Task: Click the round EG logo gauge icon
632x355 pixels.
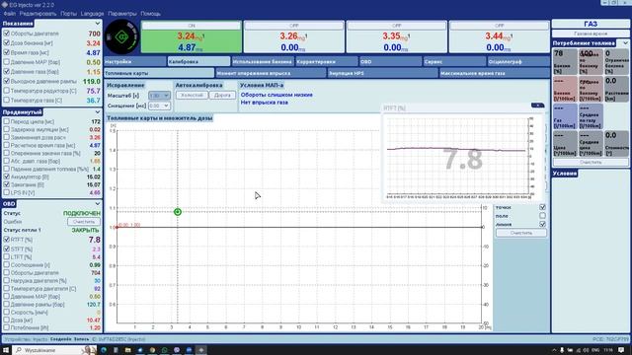Action: 122,37
